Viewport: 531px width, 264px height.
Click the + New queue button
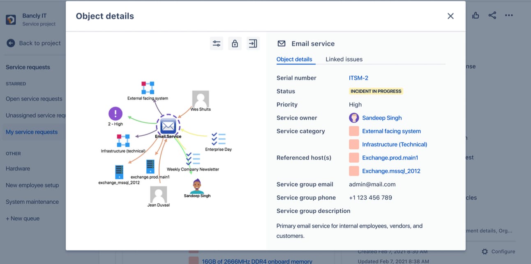click(x=23, y=218)
